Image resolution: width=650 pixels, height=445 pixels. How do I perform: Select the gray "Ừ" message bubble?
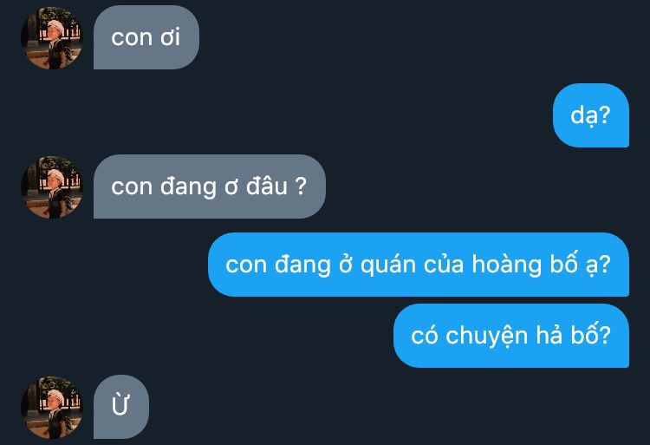[x=121, y=407]
